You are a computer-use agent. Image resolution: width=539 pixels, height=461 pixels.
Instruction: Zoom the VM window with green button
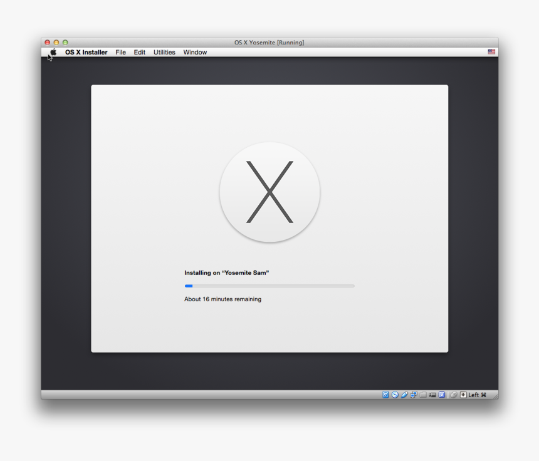pyautogui.click(x=65, y=42)
